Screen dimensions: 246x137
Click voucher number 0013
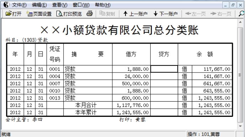(x=55, y=98)
